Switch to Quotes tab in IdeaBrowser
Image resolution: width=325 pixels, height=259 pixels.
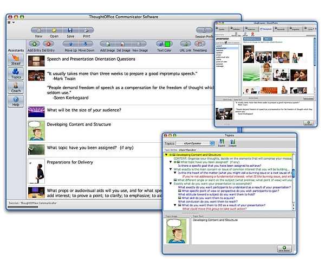pos(222,29)
